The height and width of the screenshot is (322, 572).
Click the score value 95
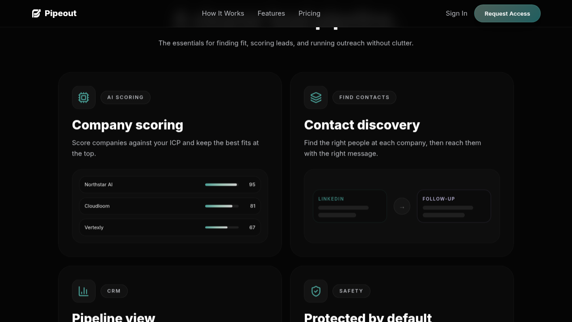click(x=252, y=185)
